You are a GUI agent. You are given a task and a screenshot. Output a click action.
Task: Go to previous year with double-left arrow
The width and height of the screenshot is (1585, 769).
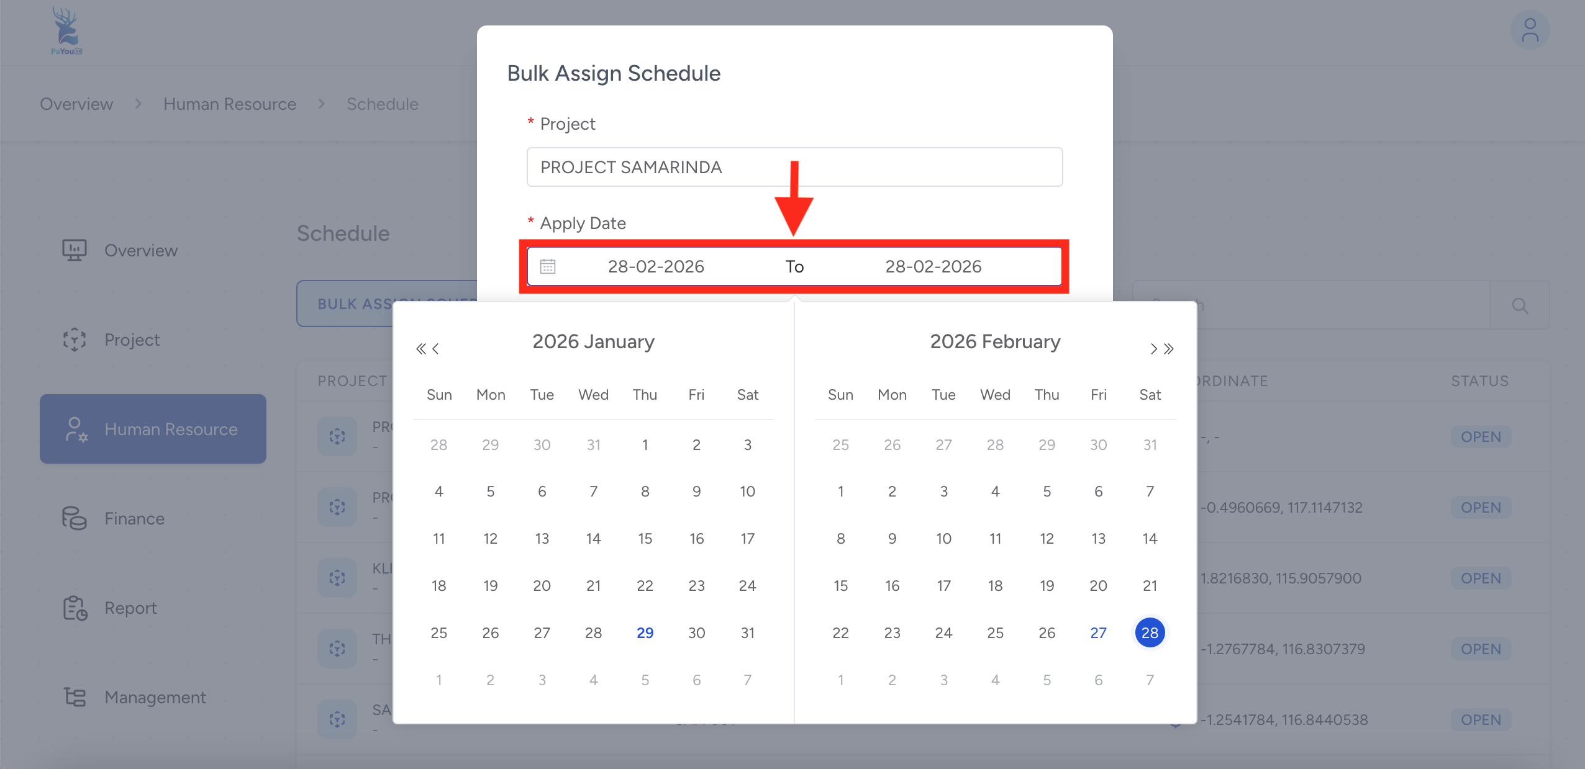coord(420,349)
